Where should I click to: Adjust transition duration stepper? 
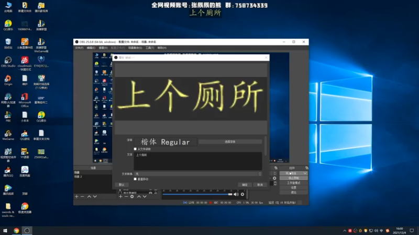275,183
